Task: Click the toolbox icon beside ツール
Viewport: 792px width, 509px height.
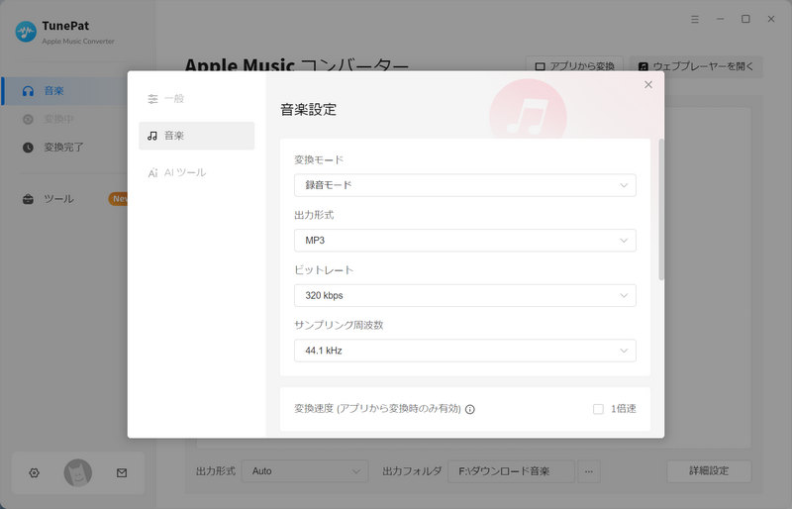Action: [29, 199]
